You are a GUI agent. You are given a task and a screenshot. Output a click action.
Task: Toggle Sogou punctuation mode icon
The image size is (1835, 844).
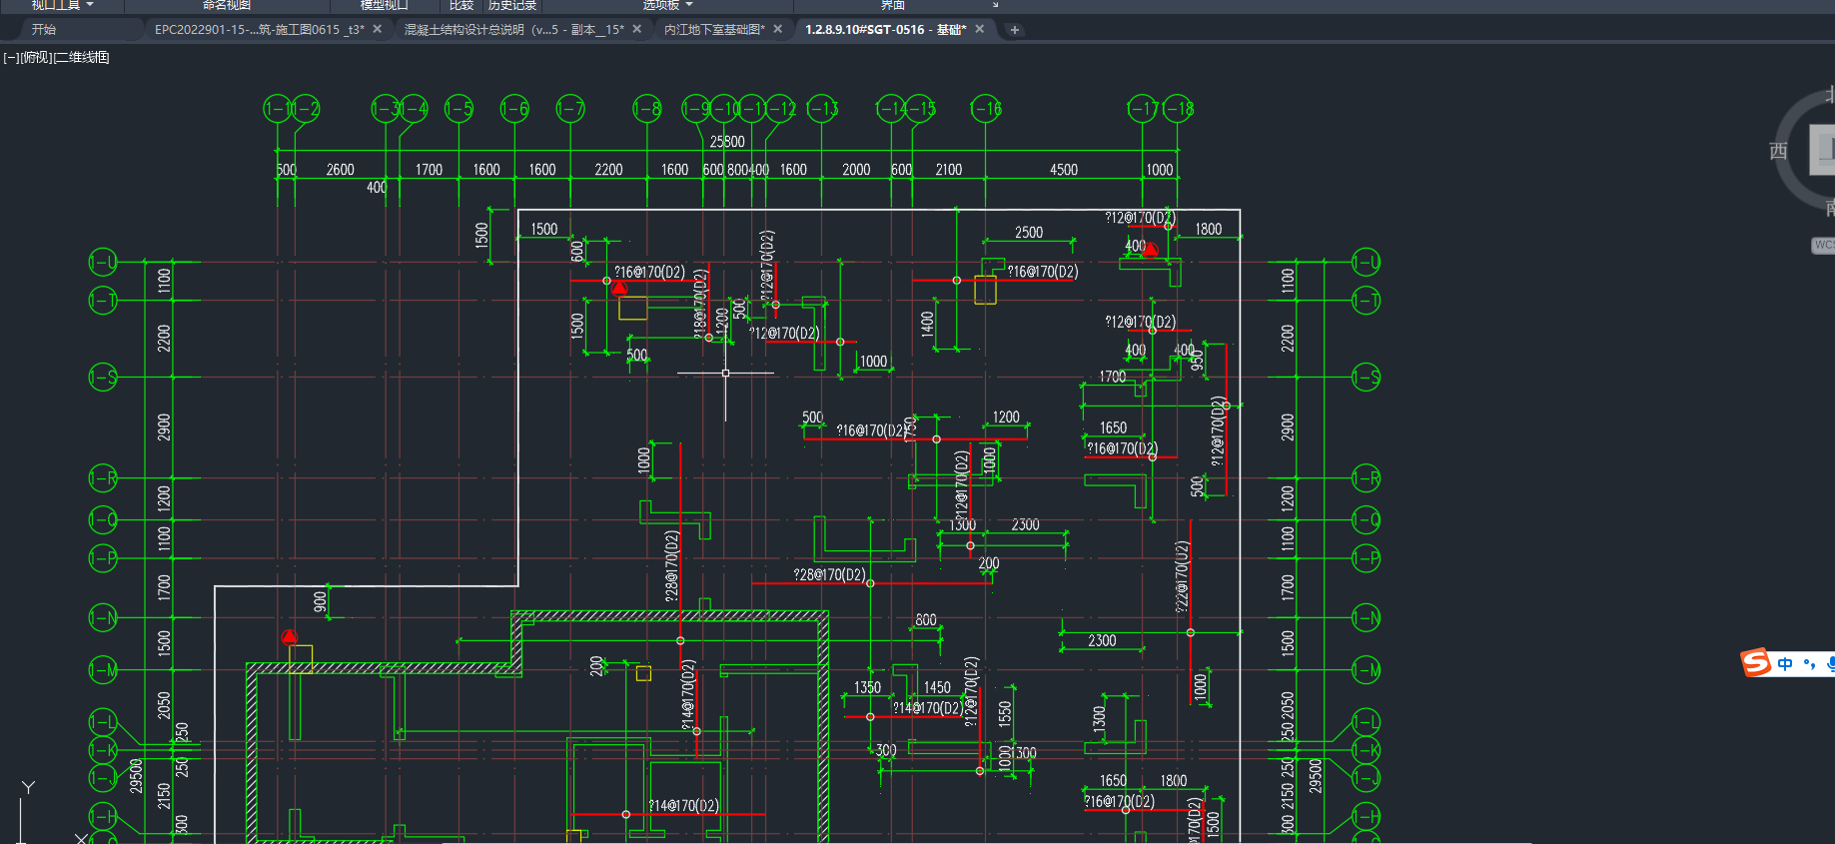[1809, 664]
